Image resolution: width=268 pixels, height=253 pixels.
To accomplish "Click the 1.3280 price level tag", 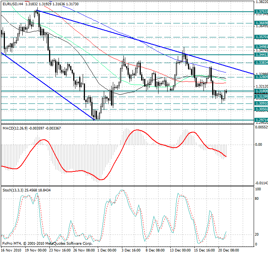I will pos(261,77).
